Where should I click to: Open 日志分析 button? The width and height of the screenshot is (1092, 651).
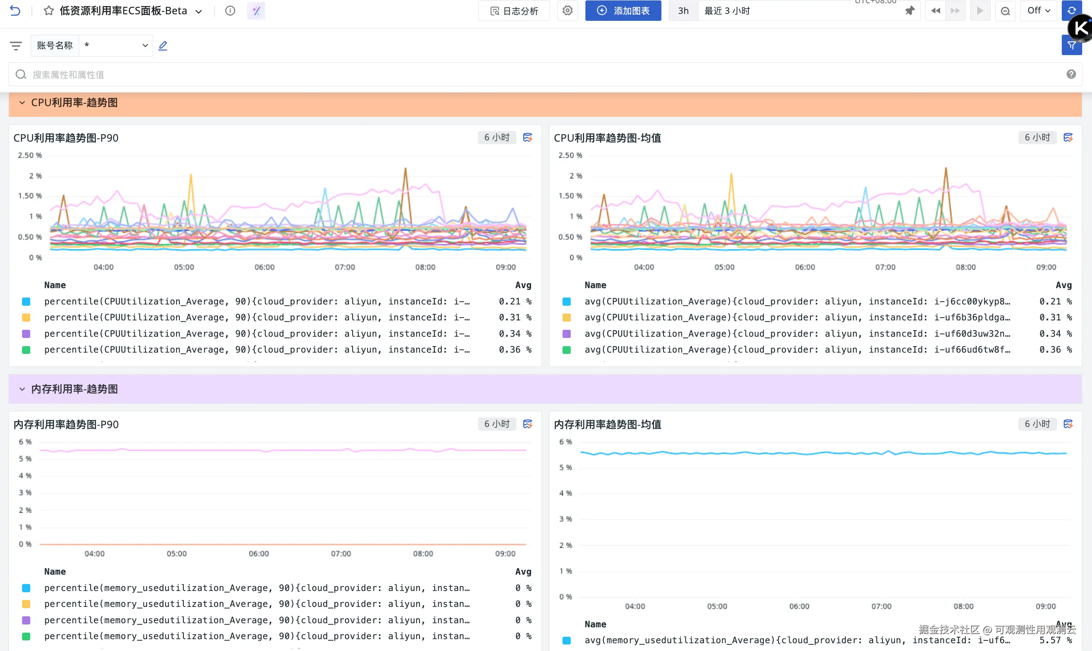click(514, 11)
